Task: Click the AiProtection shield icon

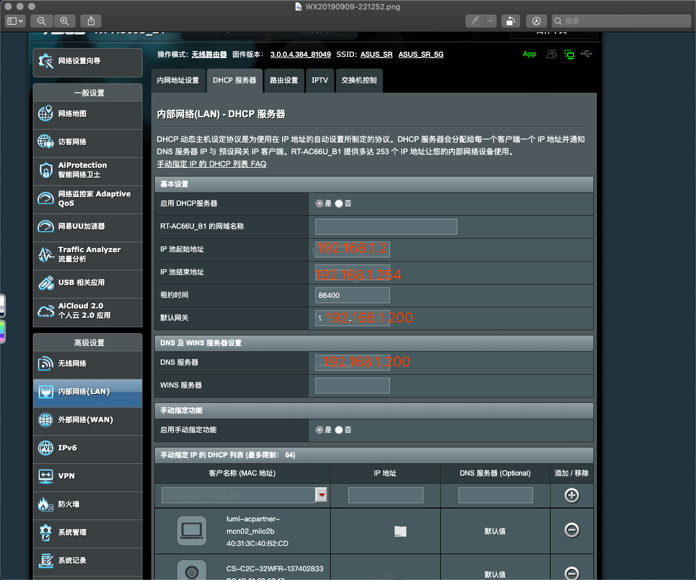Action: pyautogui.click(x=46, y=169)
